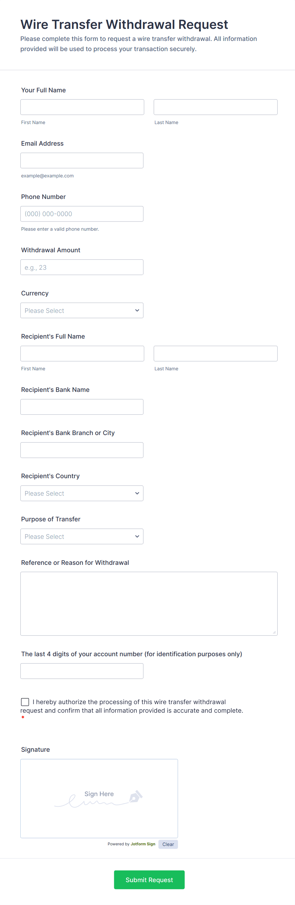
Task: Focus the last 4 digits account field
Action: coord(82,671)
